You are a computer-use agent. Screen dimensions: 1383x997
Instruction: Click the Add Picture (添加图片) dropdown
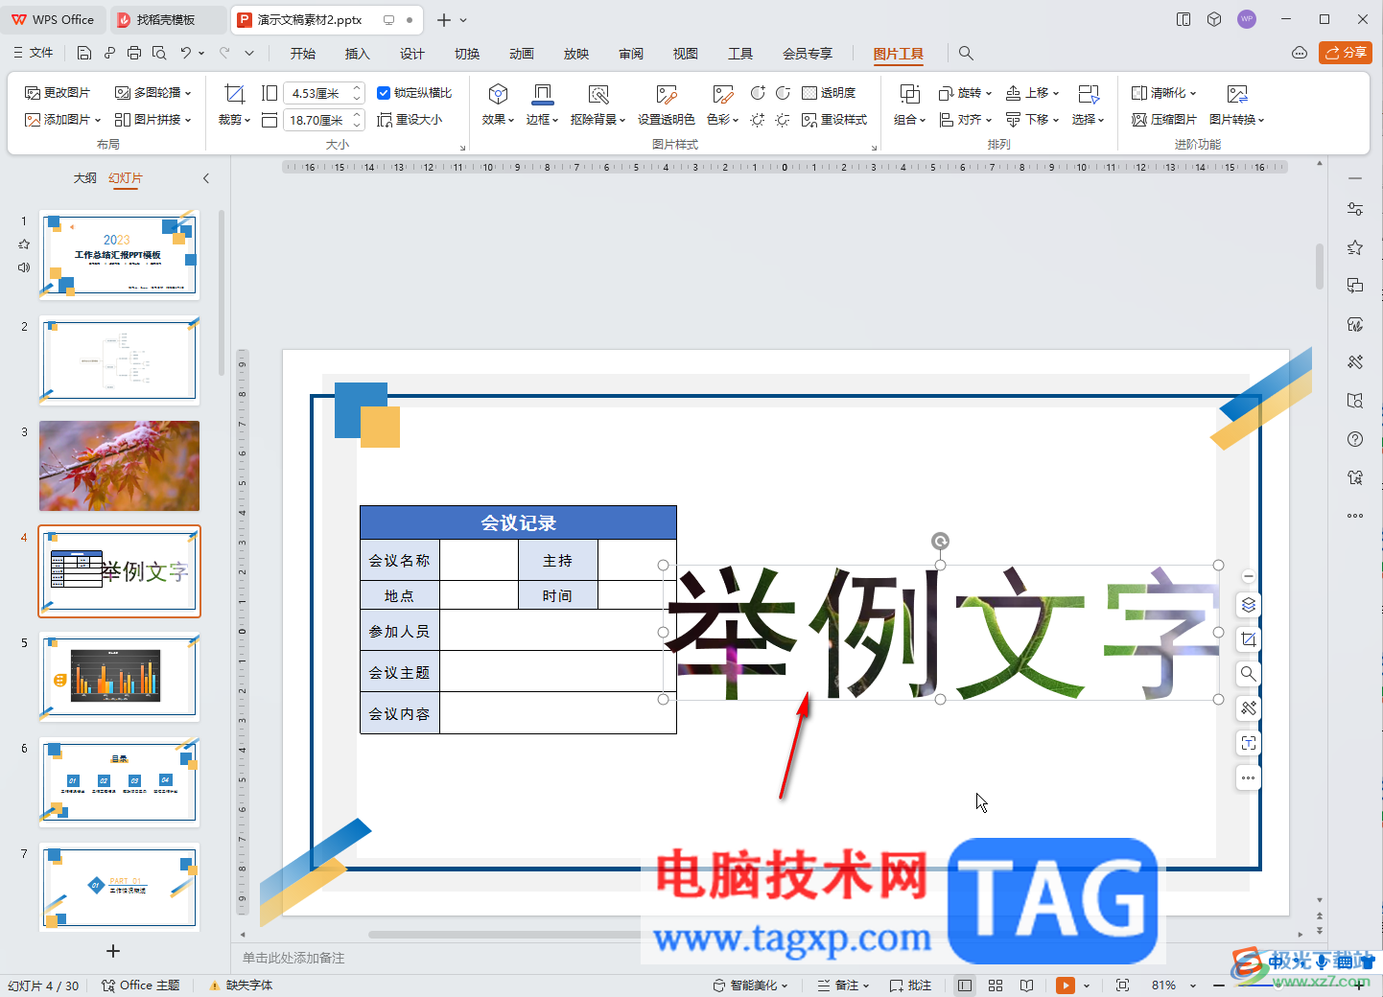click(x=62, y=120)
